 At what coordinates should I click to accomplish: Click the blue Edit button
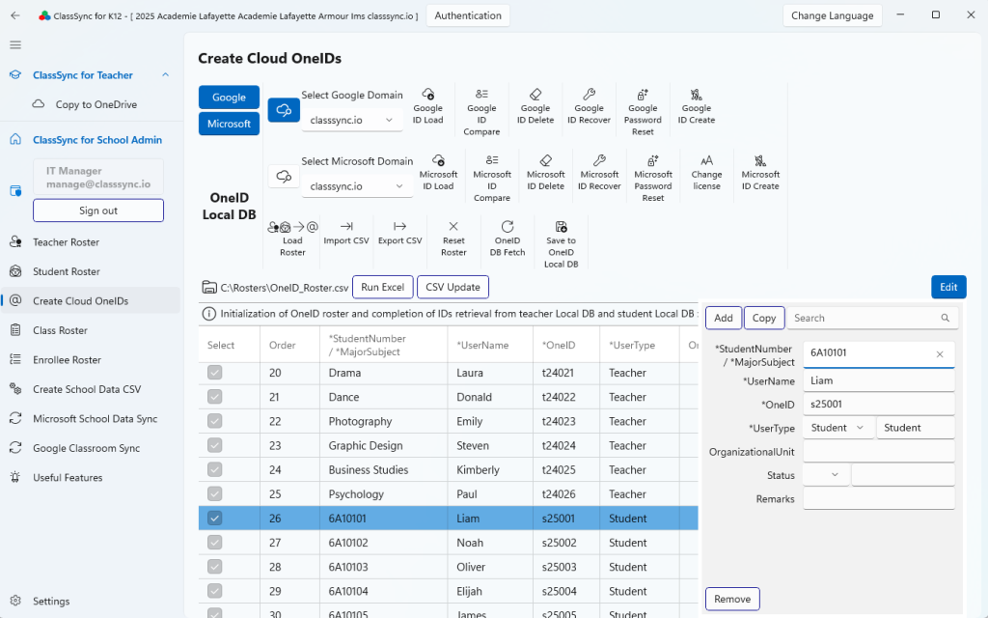point(948,287)
